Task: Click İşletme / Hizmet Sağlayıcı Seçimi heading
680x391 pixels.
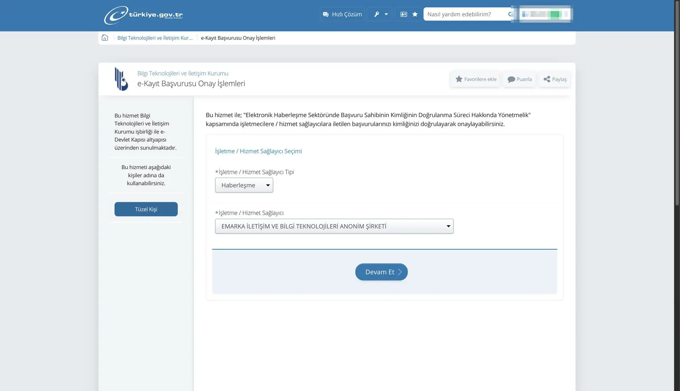Action: click(x=258, y=151)
